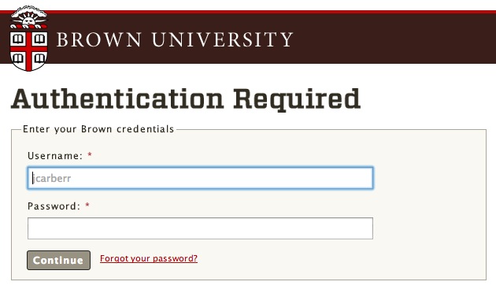
Task: Click the bottom-right open book in the shield
Action: 39,58
